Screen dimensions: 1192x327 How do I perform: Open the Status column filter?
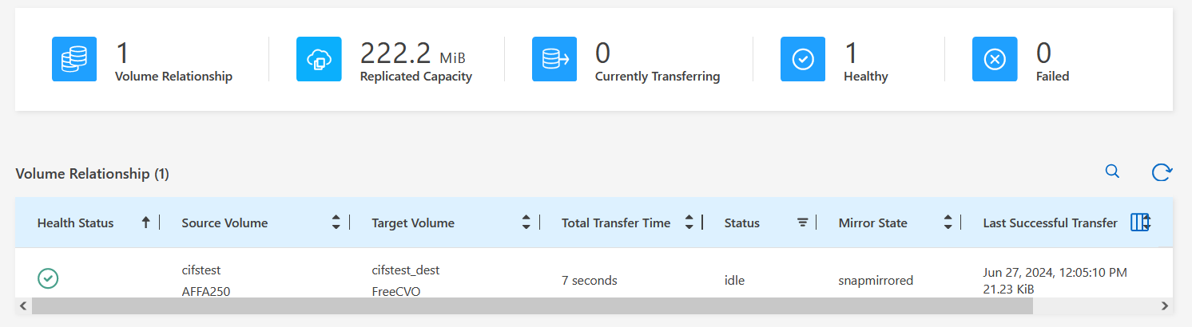point(803,223)
